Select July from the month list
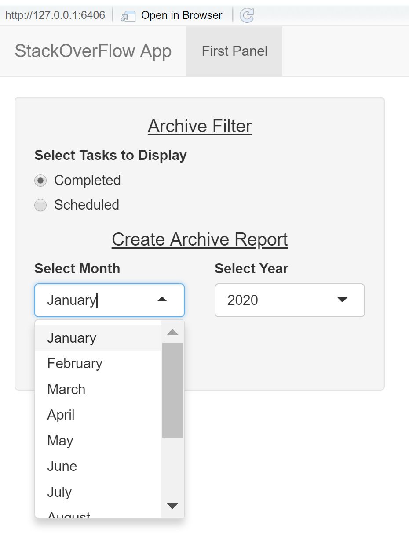The height and width of the screenshot is (550, 409). tap(59, 492)
